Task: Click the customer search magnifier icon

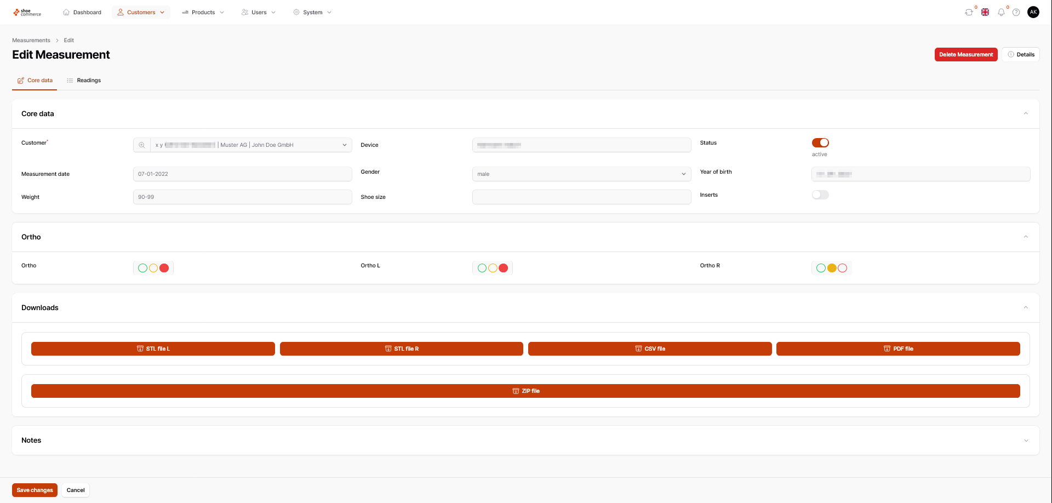Action: point(142,145)
